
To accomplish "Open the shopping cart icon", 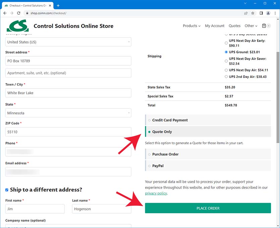I will [x=264, y=26].
